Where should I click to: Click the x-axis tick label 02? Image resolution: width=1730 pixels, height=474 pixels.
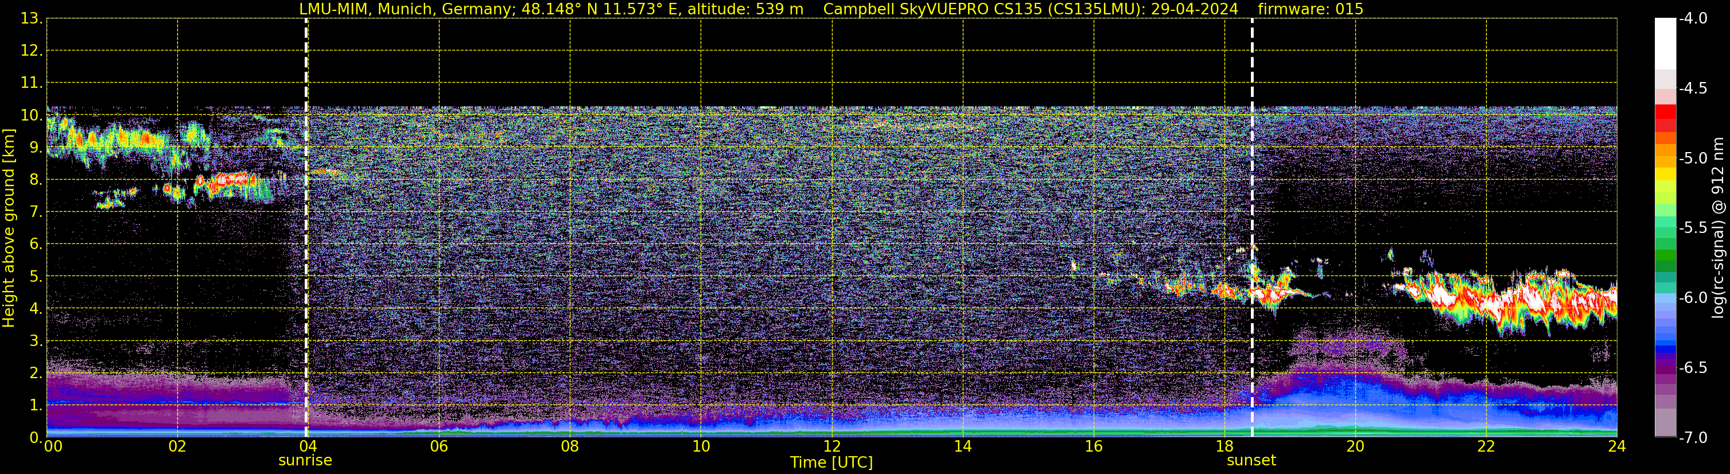(x=177, y=446)
